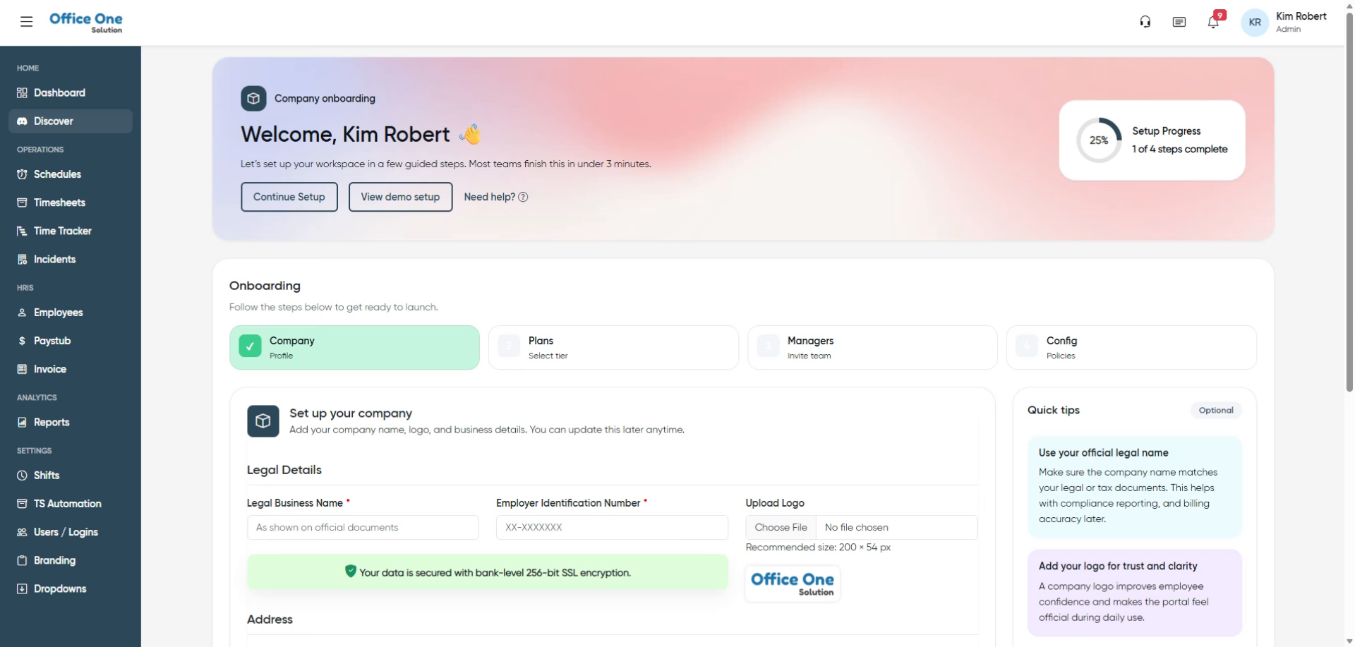
Task: Open Dashboard in the sidebar
Action: (59, 93)
